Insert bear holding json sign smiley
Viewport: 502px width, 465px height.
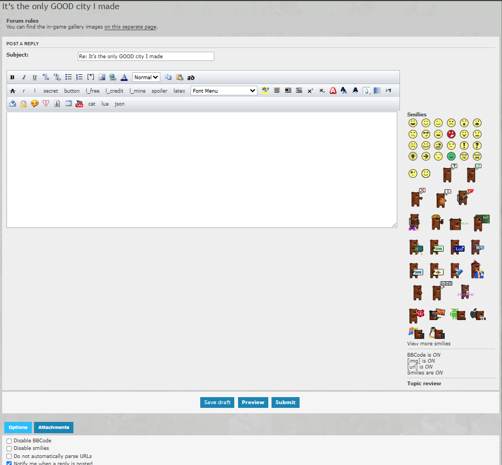click(x=436, y=247)
